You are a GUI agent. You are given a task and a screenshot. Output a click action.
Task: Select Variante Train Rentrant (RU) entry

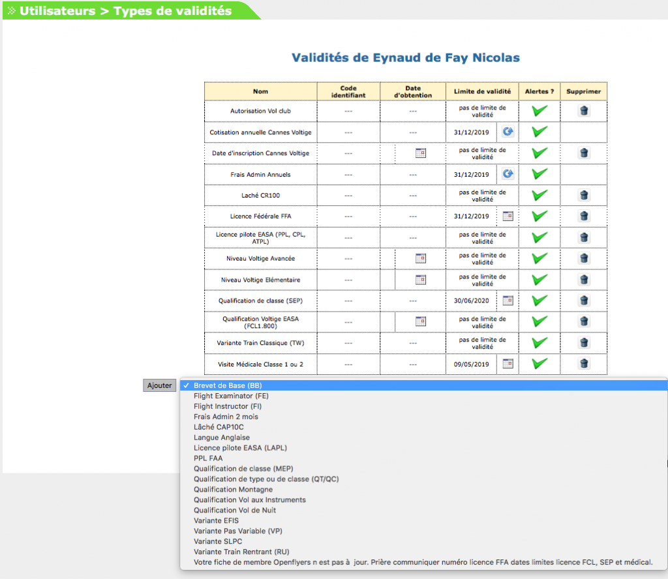coord(424,552)
